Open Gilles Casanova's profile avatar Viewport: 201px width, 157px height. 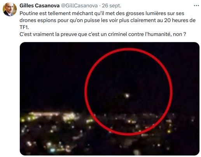[x=10, y=9]
